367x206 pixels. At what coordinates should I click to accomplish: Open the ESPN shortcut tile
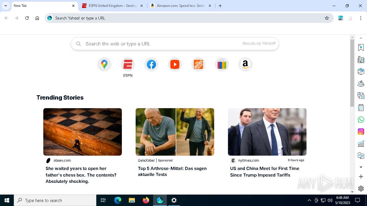pyautogui.click(x=128, y=64)
